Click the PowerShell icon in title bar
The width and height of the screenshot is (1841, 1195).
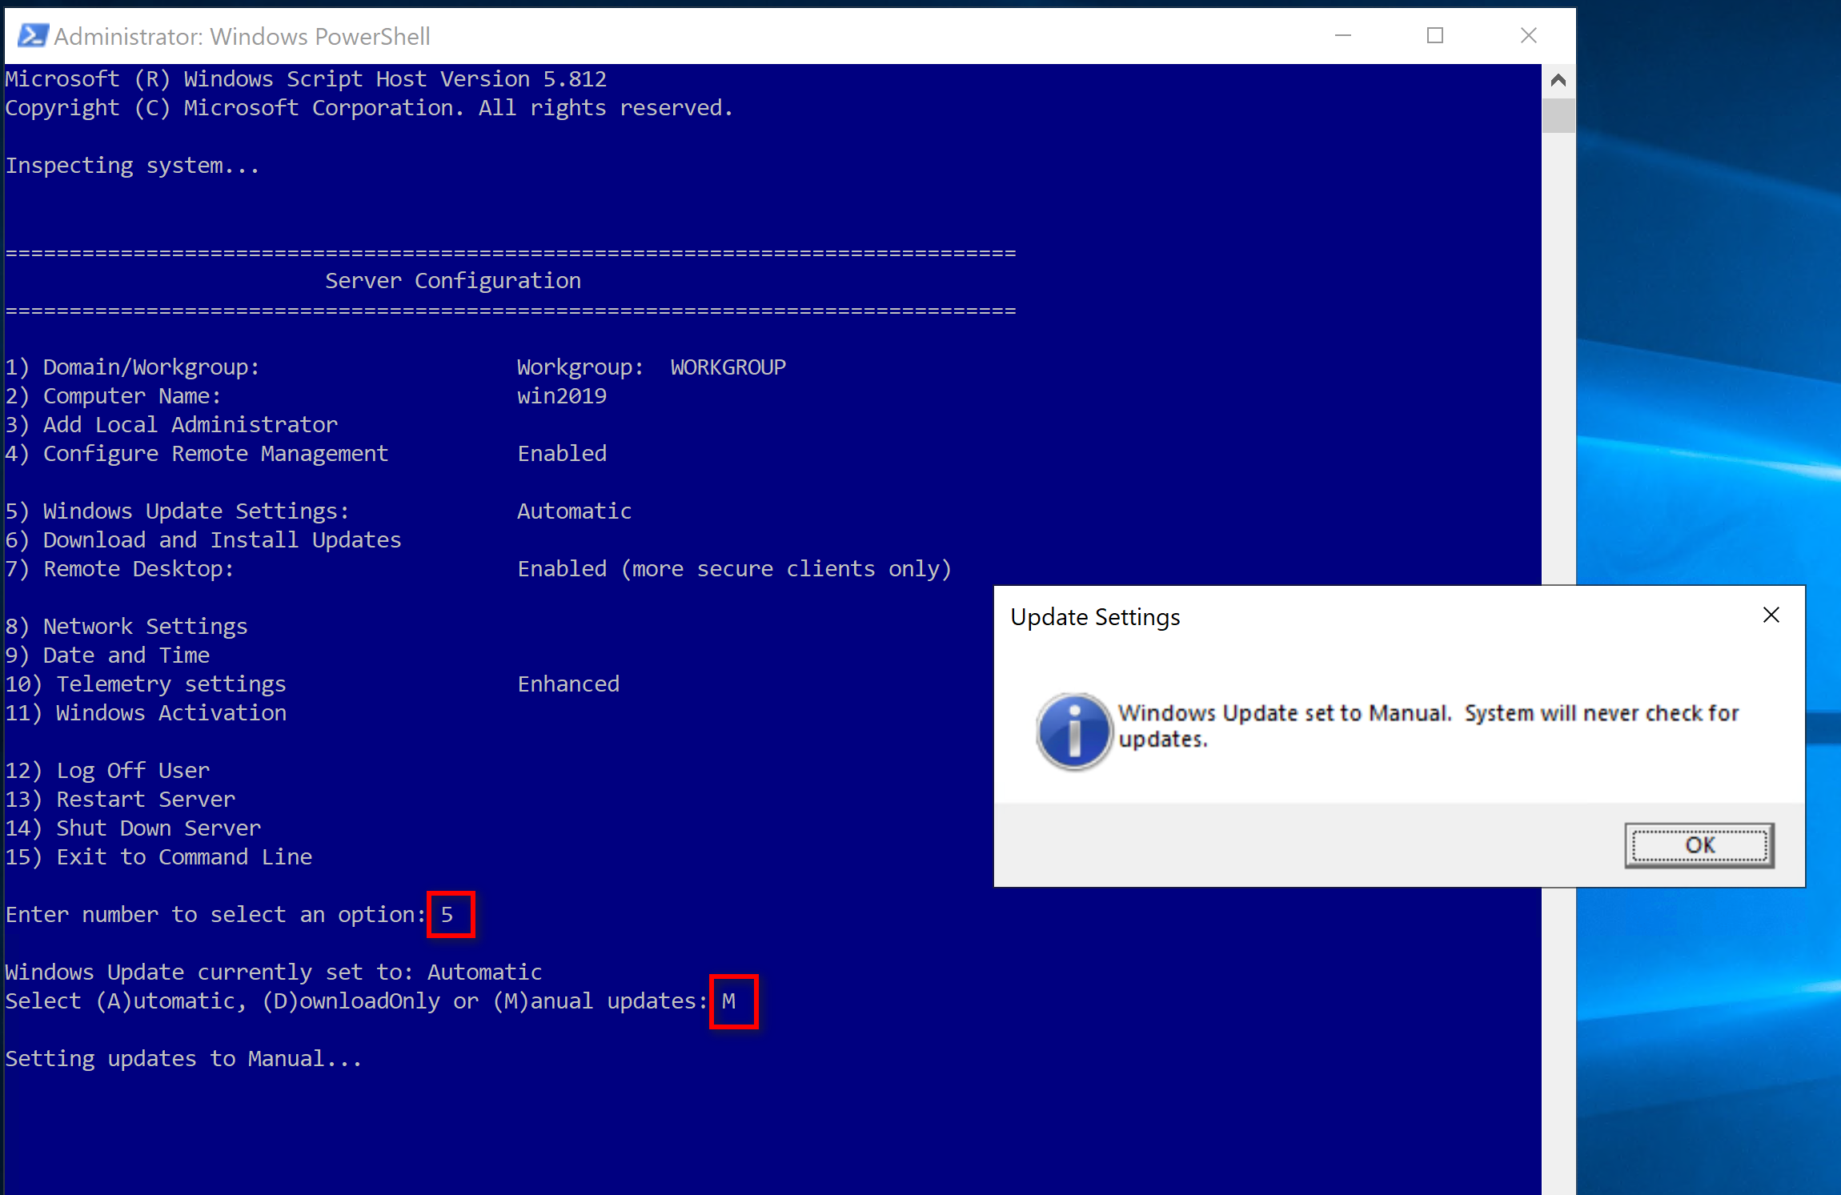tap(31, 36)
